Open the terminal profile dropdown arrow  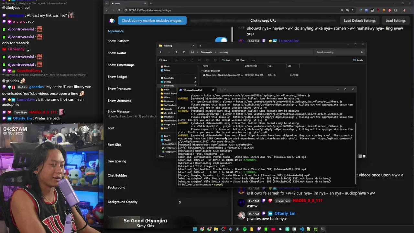(x=225, y=90)
